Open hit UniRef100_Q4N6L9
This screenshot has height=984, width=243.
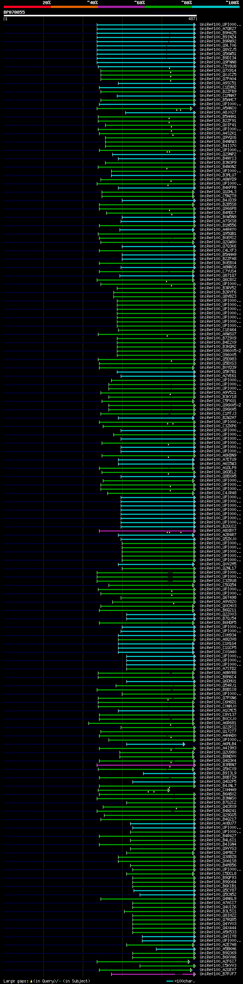pos(218,899)
